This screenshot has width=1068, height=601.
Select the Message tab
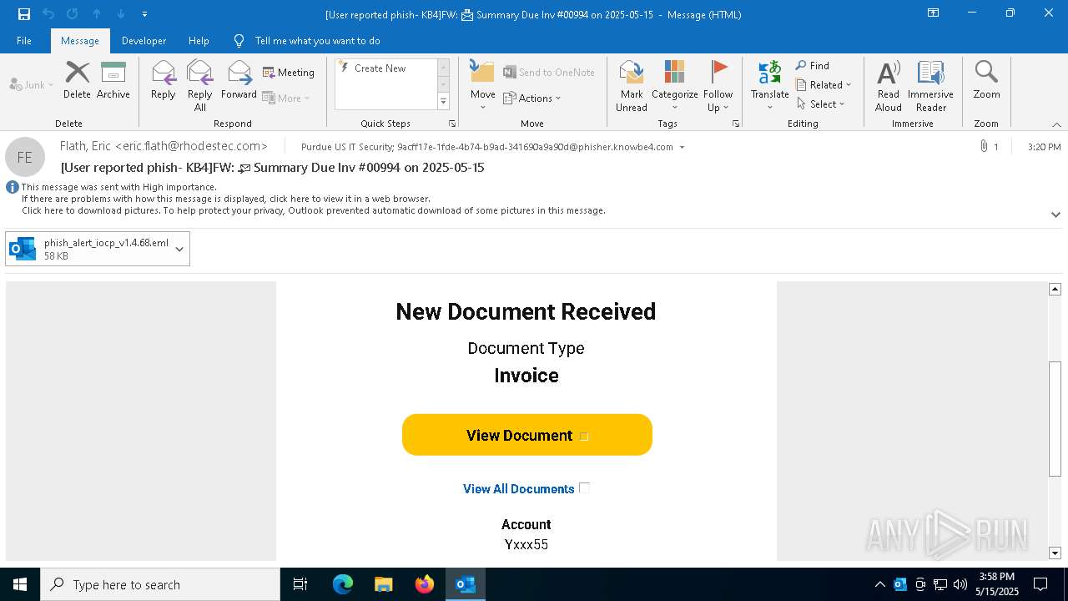pyautogui.click(x=80, y=41)
